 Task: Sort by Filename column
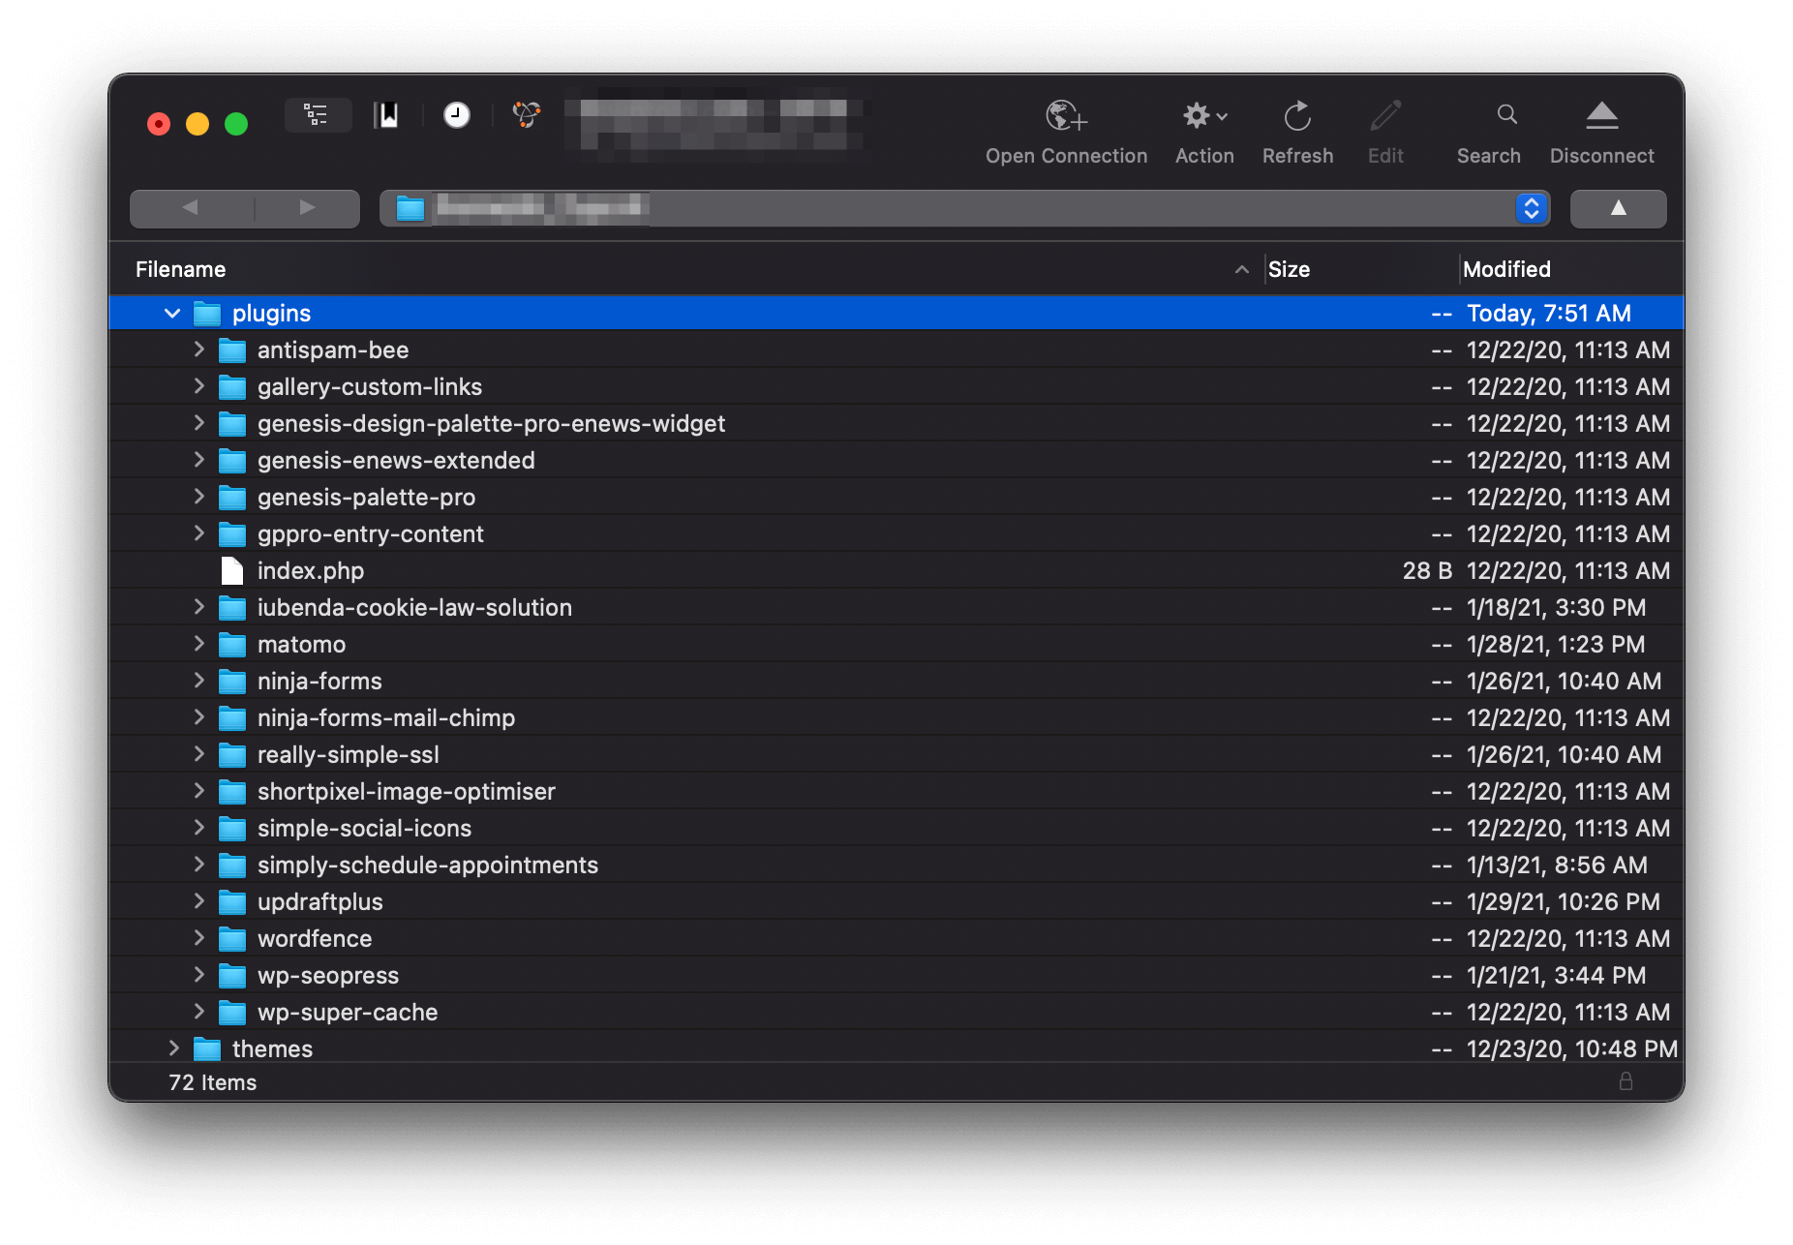click(x=180, y=270)
